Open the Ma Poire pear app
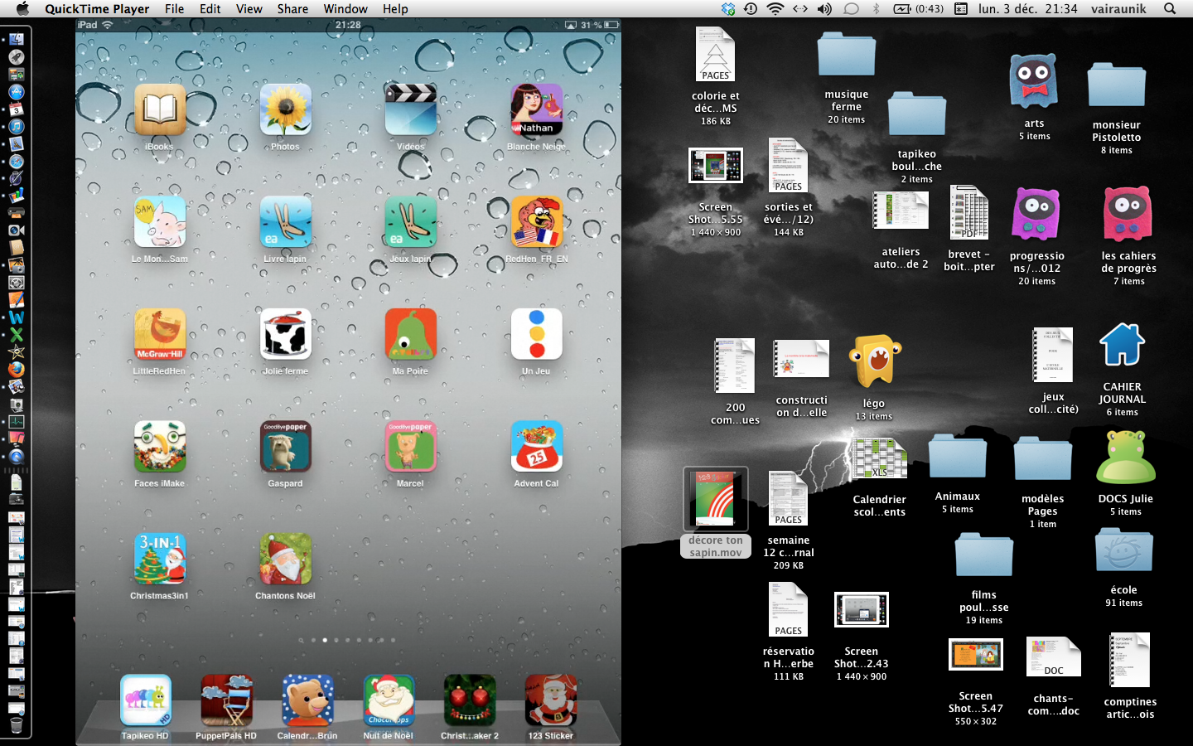The height and width of the screenshot is (746, 1193). pos(410,334)
